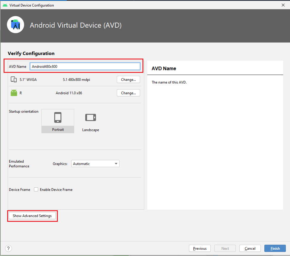Click 'The name of this AVD.' description

pos(169,82)
